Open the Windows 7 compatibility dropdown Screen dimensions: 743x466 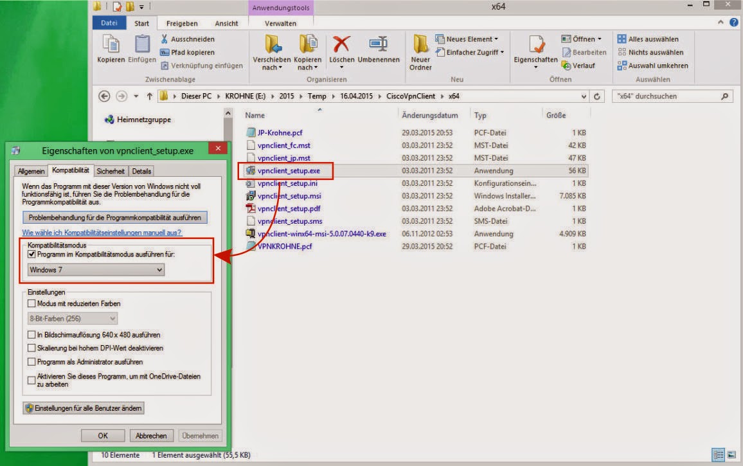click(x=96, y=270)
